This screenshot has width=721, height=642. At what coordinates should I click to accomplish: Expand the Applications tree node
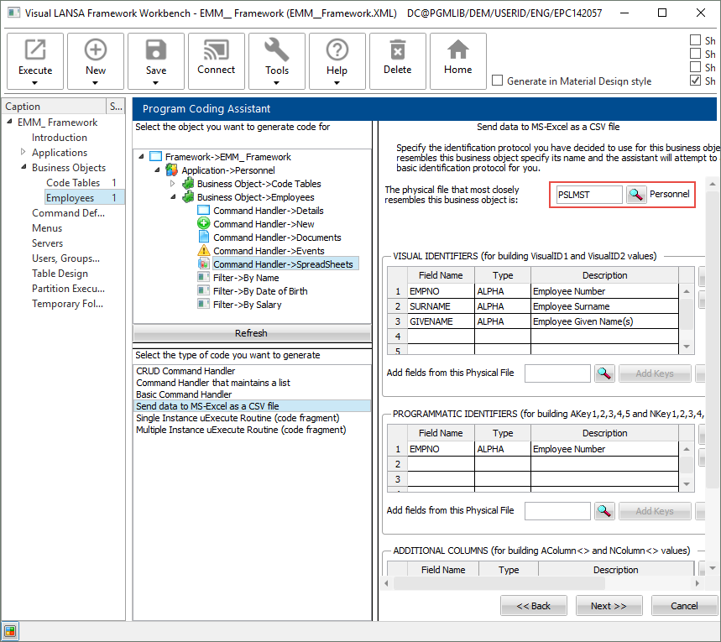pyautogui.click(x=24, y=153)
